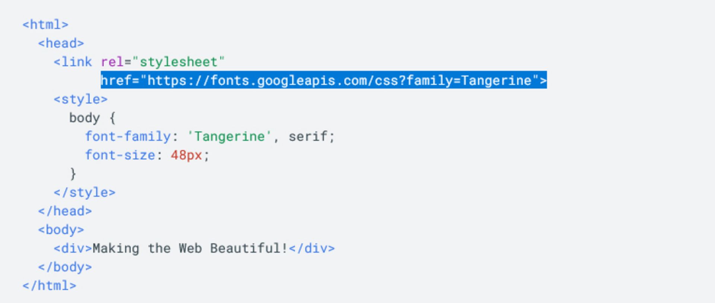The width and height of the screenshot is (715, 303).
Task: Click the closing body tag
Action: [65, 267]
